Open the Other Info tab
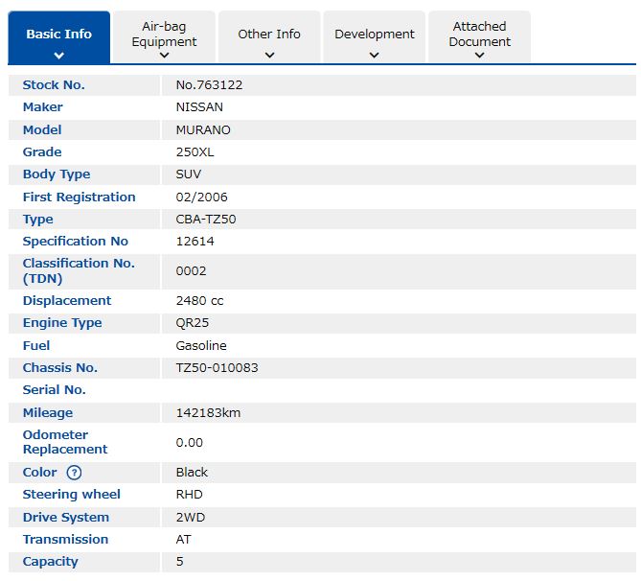This screenshot has height=581, width=641. tap(269, 34)
